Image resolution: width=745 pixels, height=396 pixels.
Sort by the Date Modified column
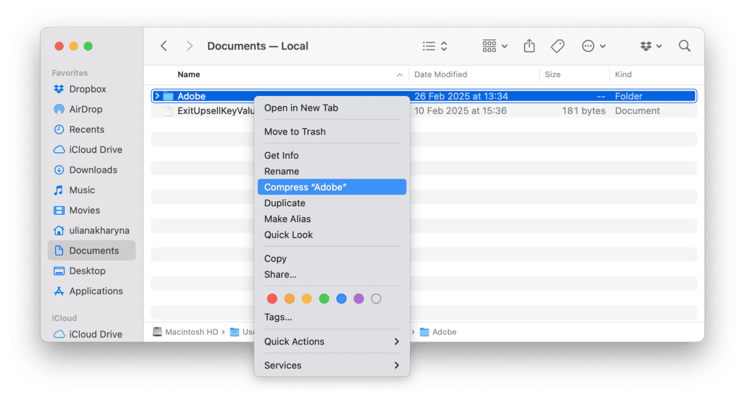pyautogui.click(x=441, y=75)
